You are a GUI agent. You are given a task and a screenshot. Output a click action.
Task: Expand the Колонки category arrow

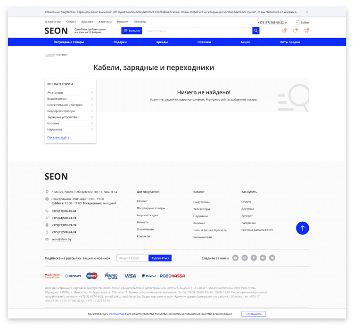click(92, 123)
